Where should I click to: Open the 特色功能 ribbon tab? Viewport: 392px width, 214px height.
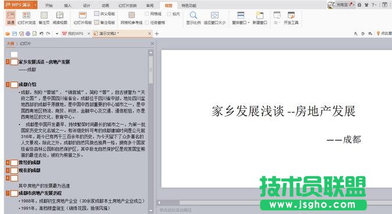point(189,5)
